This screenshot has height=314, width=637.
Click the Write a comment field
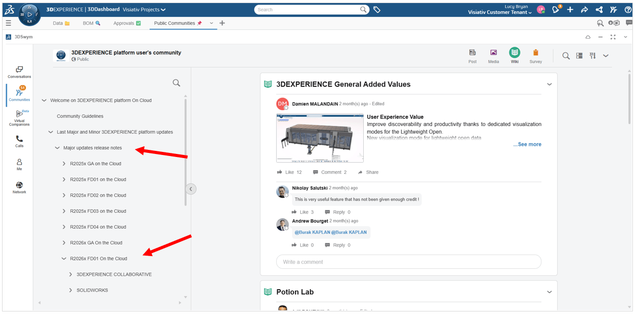point(408,262)
